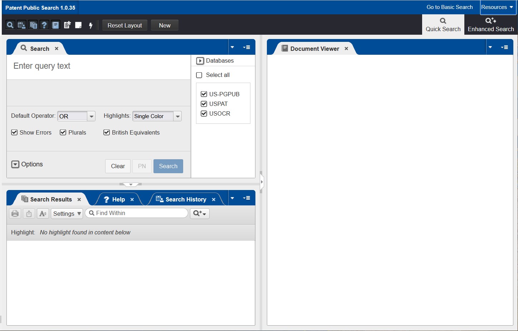Close the Search Results tab
This screenshot has width=518, height=331.
click(x=79, y=200)
